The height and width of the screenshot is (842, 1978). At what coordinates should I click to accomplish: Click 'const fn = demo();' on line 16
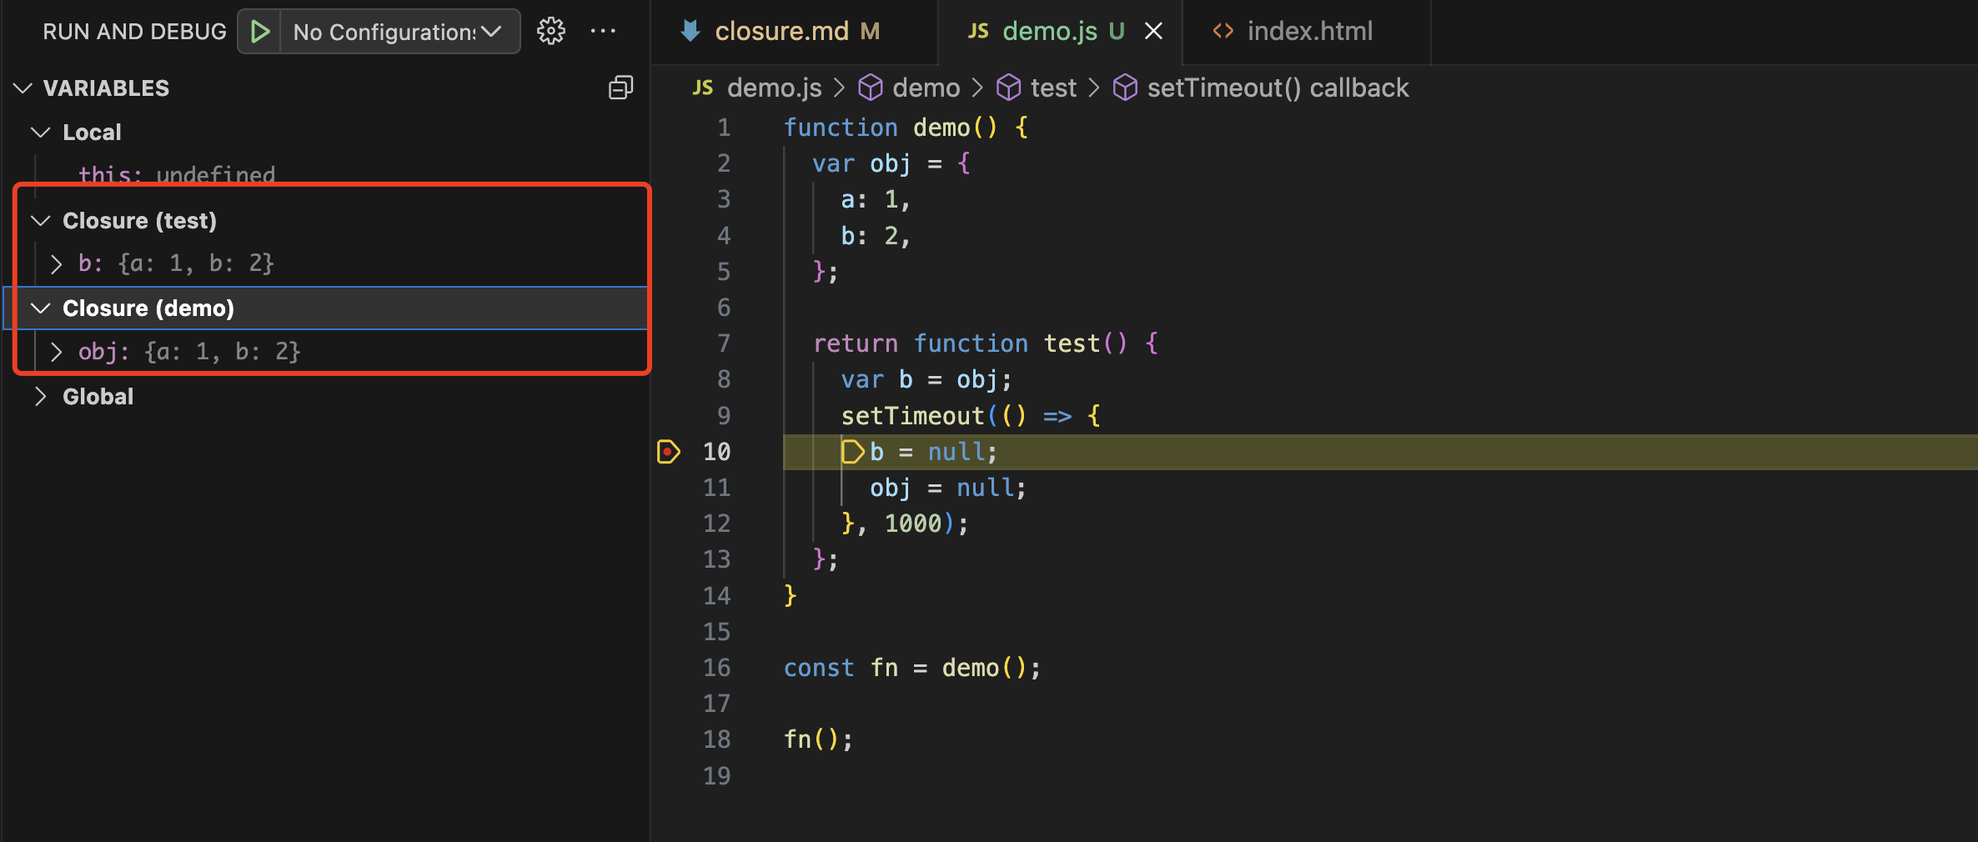[912, 668]
